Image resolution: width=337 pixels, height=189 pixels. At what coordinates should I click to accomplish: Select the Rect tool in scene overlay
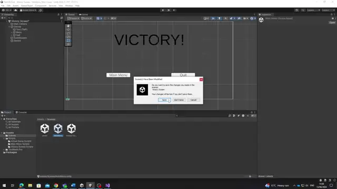tap(68, 40)
